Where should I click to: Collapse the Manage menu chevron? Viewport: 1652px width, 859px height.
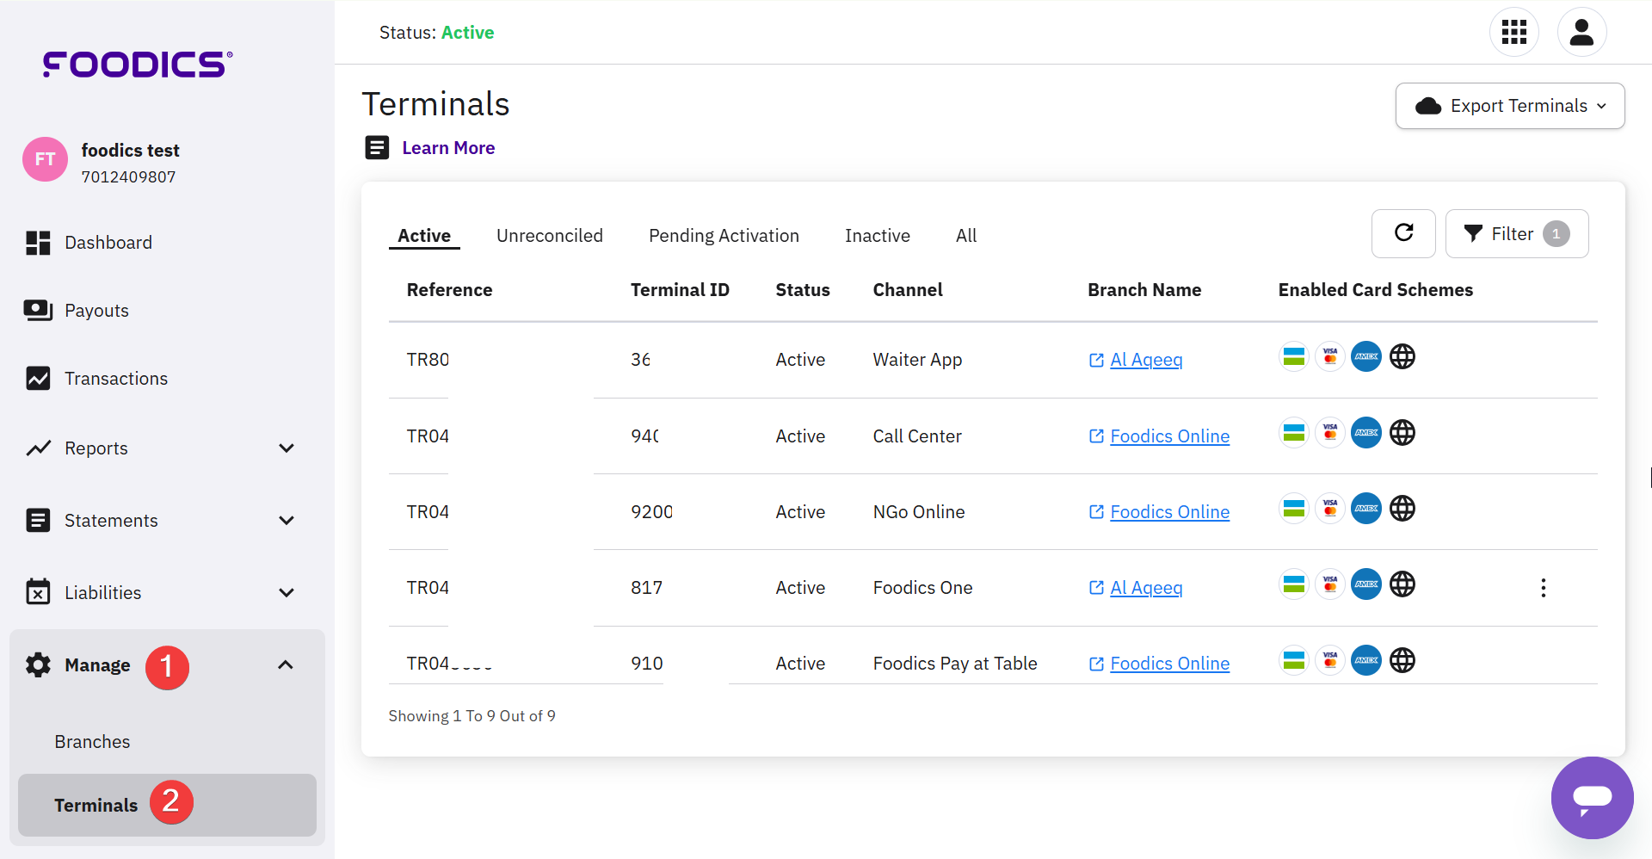point(286,664)
